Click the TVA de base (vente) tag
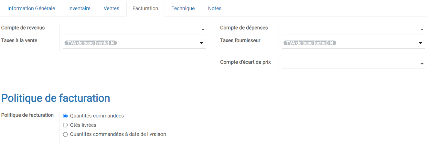The width and height of the screenshot is (427, 144). coord(88,43)
